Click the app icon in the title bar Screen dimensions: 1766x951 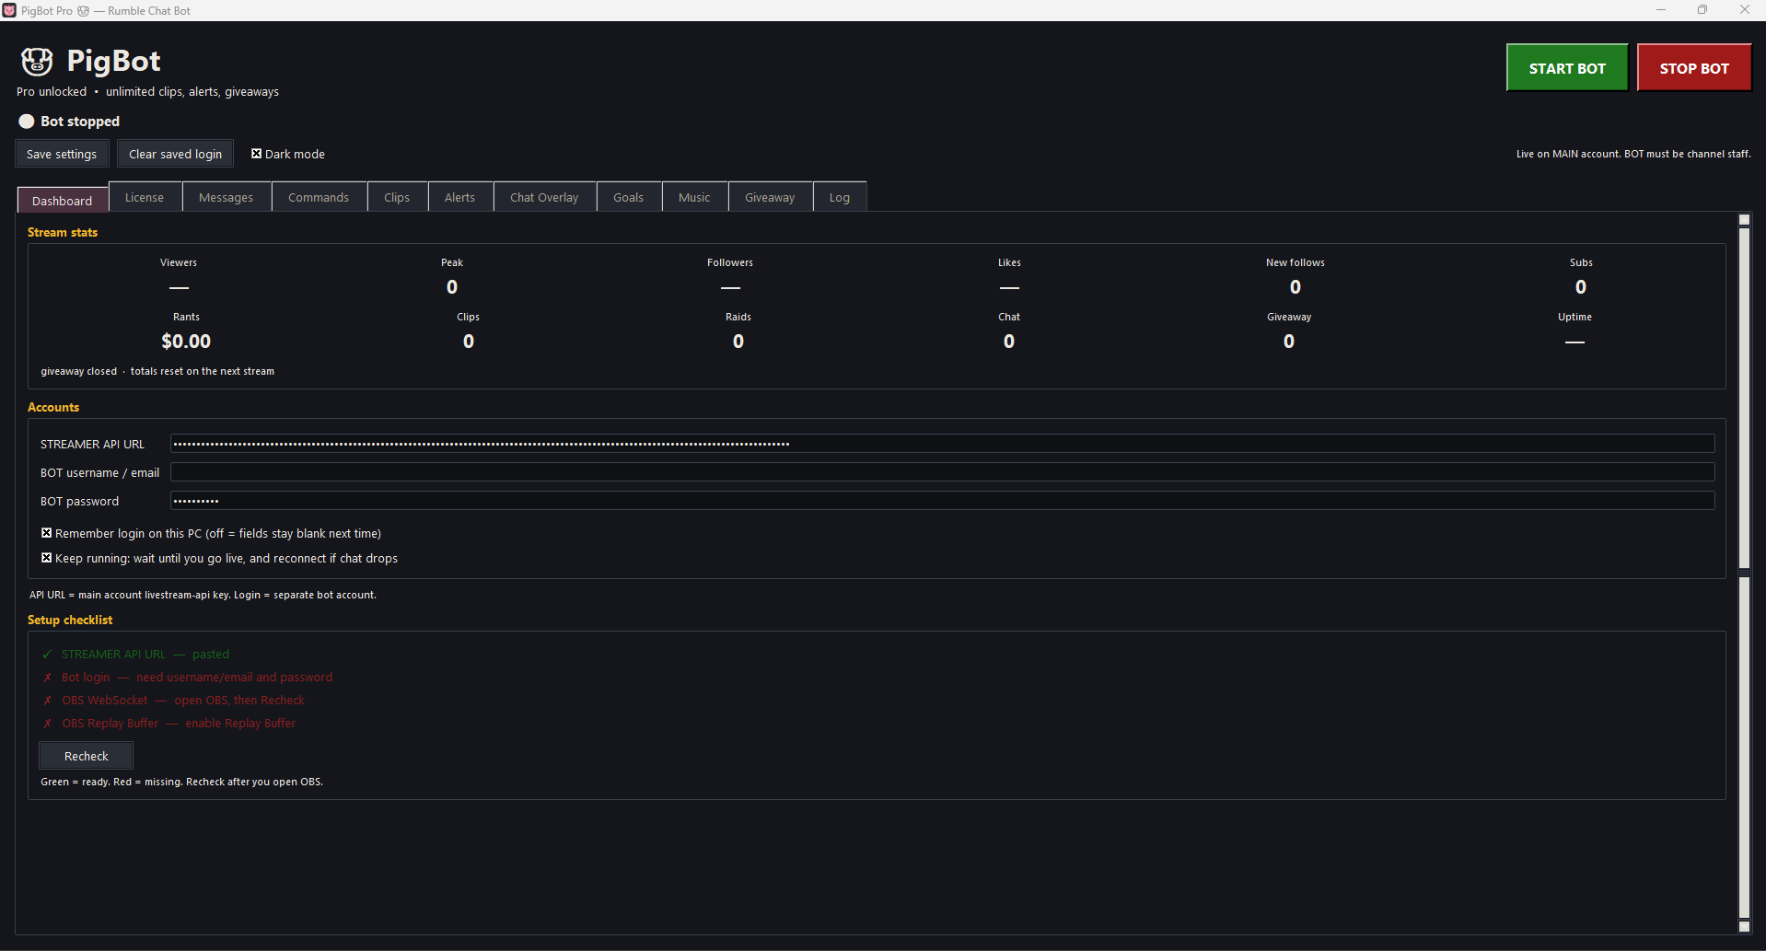pyautogui.click(x=9, y=10)
